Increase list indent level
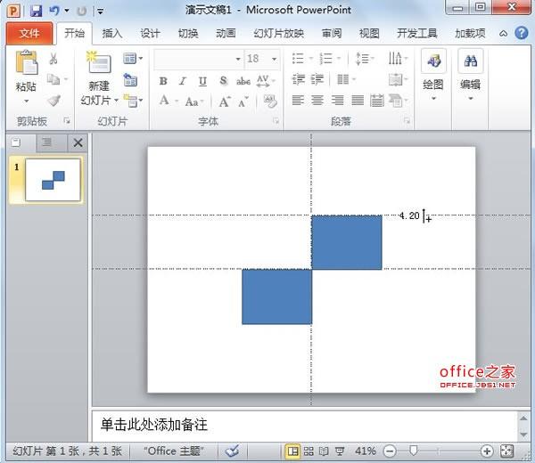 tap(317, 79)
